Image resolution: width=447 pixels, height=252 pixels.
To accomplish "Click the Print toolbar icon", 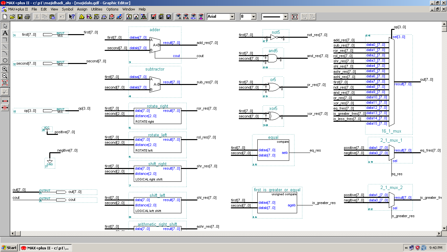I will tap(27, 16).
